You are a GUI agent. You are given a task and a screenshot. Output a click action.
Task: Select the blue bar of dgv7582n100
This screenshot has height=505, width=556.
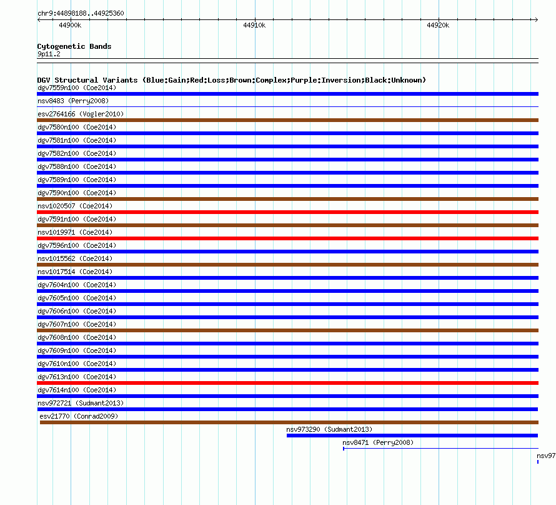(287, 160)
